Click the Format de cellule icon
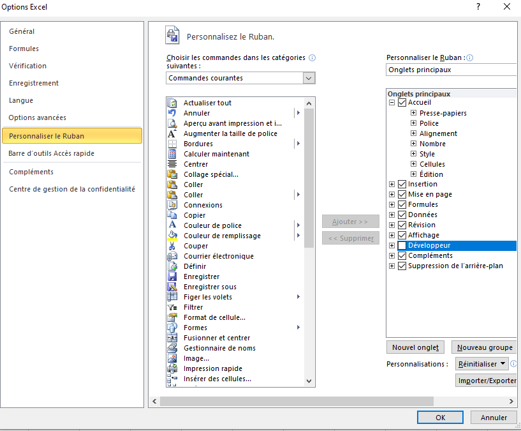This screenshot has height=431, width=521. point(172,317)
